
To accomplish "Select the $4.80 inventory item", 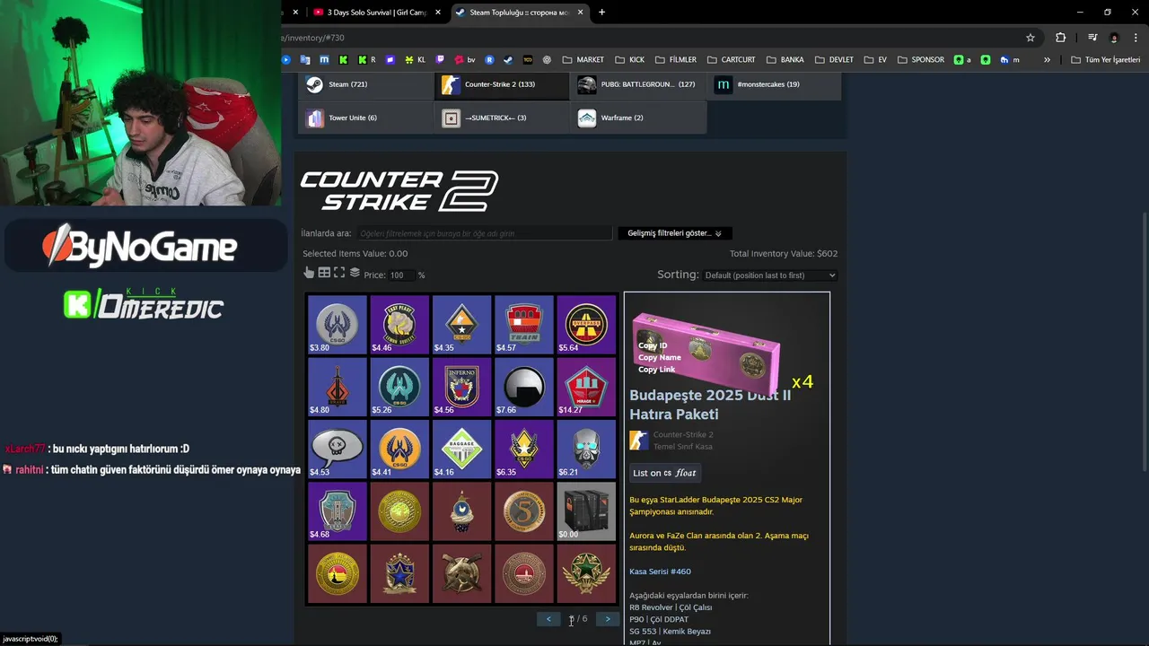I will coord(338,387).
